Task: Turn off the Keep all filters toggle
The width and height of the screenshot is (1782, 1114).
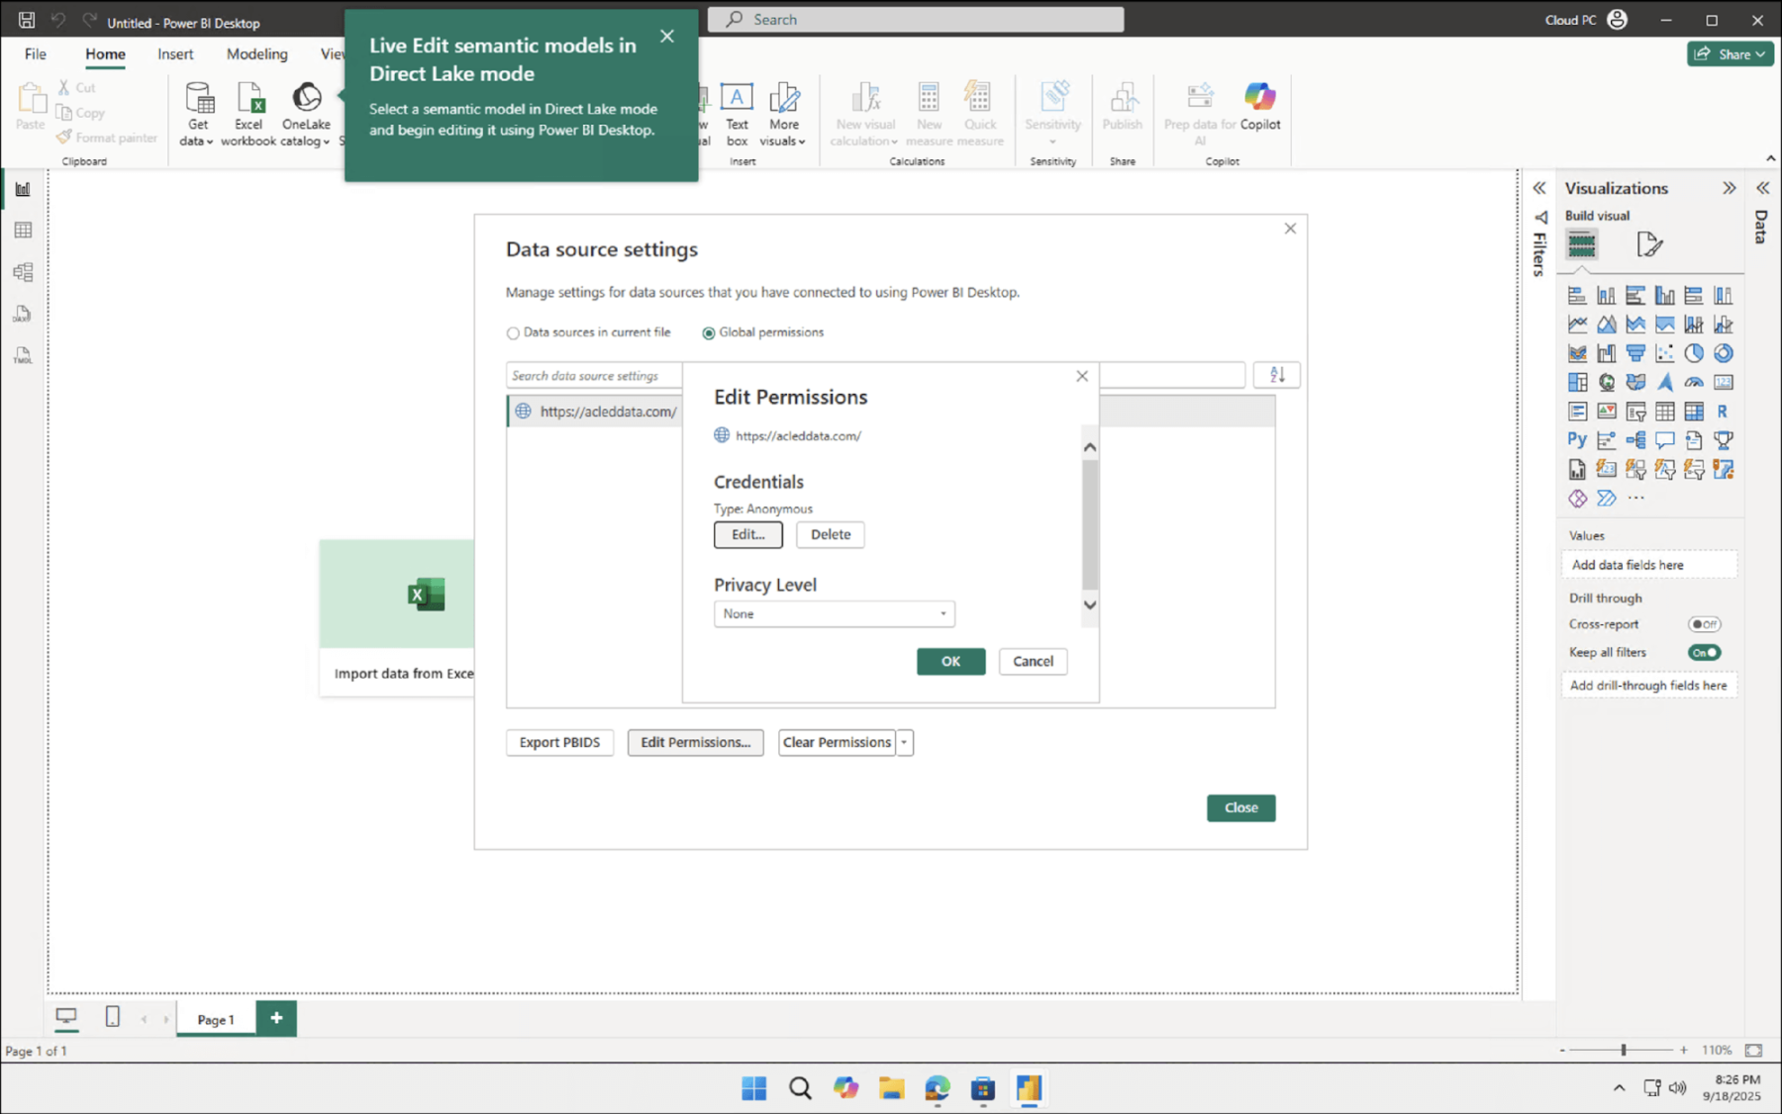Action: [1703, 652]
